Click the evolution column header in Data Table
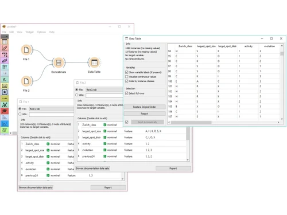The image size is (287, 215). [269, 46]
